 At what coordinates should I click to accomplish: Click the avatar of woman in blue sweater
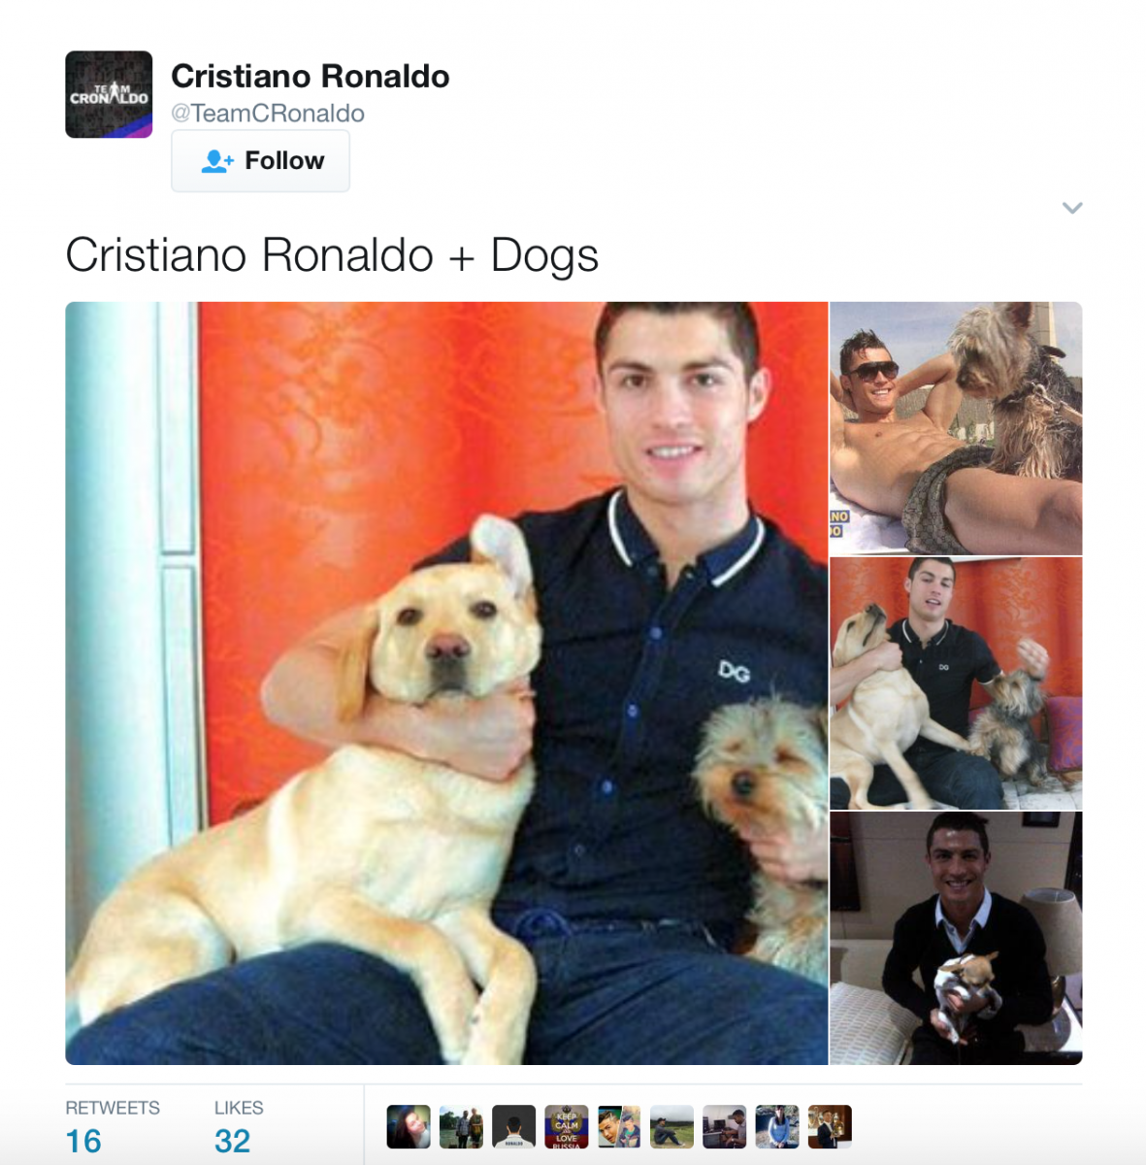coord(777,1127)
